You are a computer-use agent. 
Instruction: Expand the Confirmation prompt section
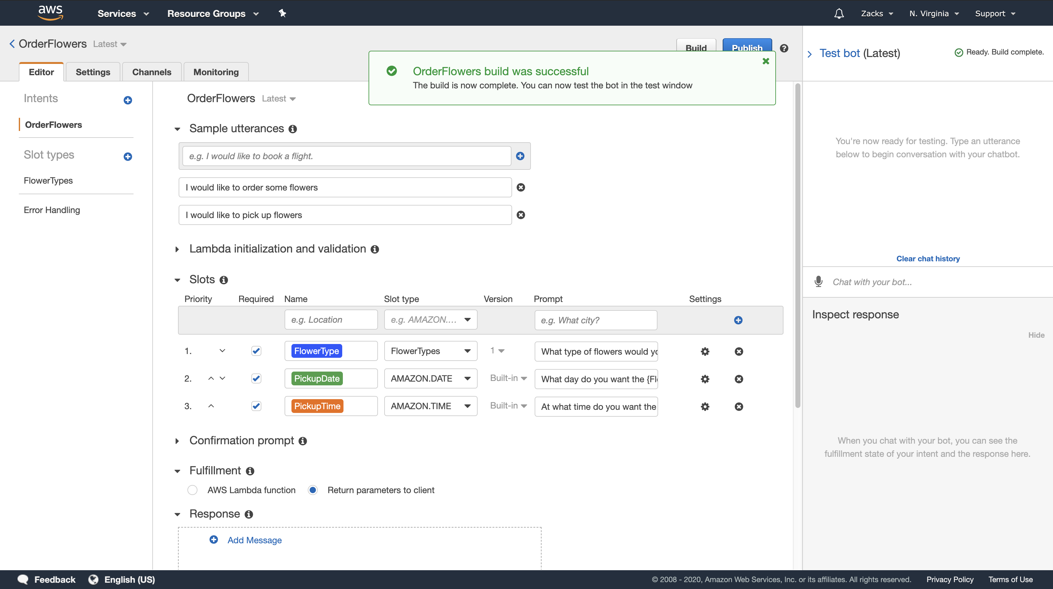tap(177, 441)
